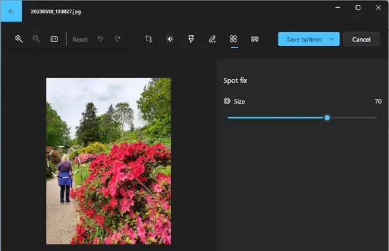Minimize the Photos window

tap(338, 7)
